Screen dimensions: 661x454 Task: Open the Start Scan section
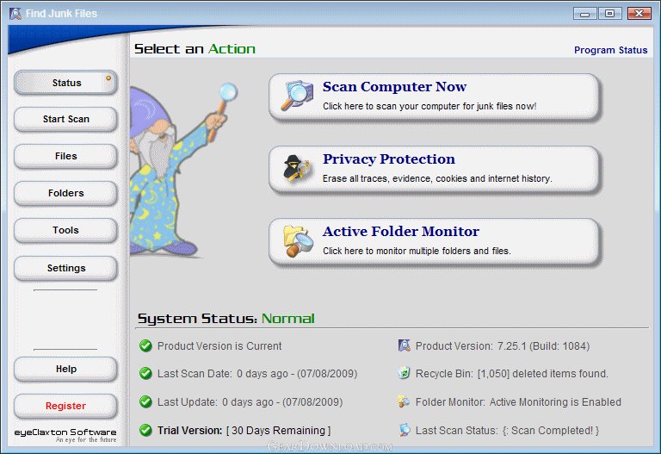[65, 119]
